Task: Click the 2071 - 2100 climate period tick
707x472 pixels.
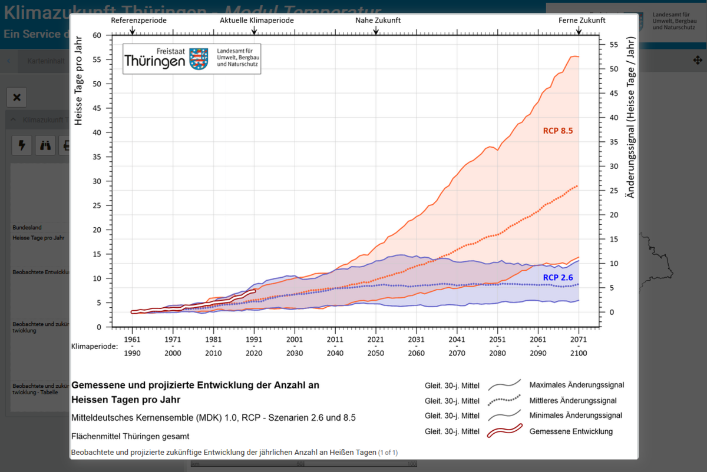Action: 579,345
